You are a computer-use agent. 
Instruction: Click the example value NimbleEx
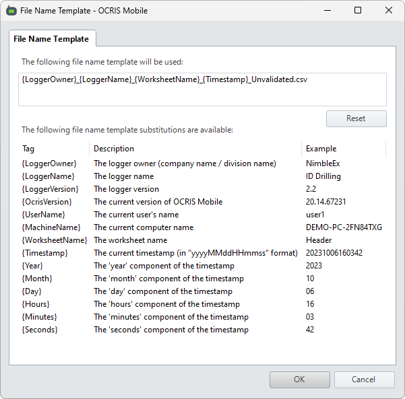pyautogui.click(x=323, y=164)
